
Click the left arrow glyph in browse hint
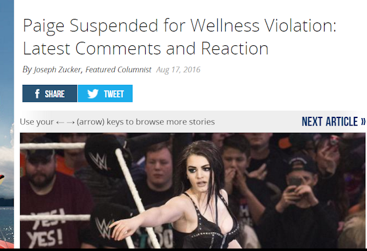pyautogui.click(x=60, y=122)
